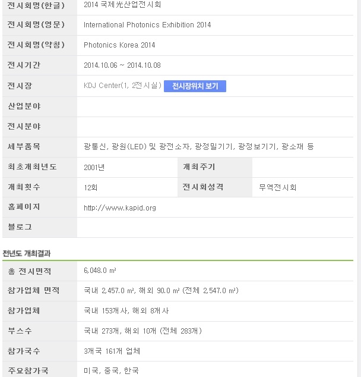
Task: Click the empty 블로그 value cell
Action: click(215, 228)
